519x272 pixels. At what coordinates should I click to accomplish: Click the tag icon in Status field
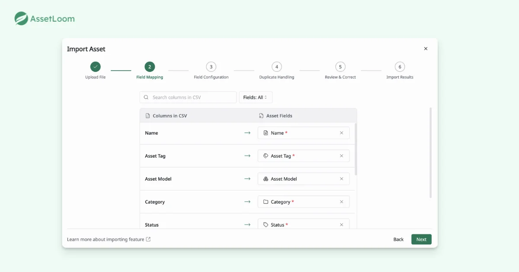[x=266, y=225]
